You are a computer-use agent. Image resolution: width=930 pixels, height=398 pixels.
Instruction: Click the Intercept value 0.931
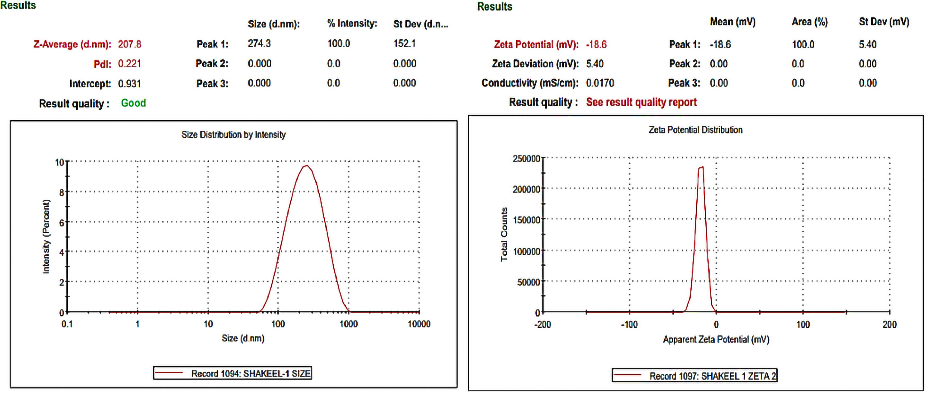(x=129, y=84)
